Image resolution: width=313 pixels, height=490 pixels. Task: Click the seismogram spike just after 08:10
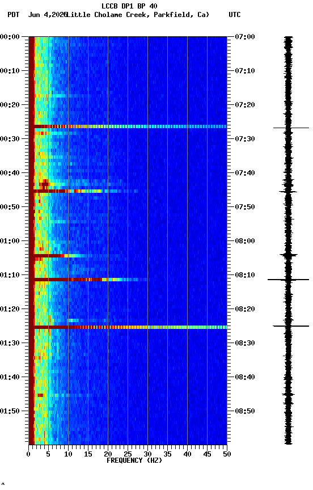click(x=288, y=280)
